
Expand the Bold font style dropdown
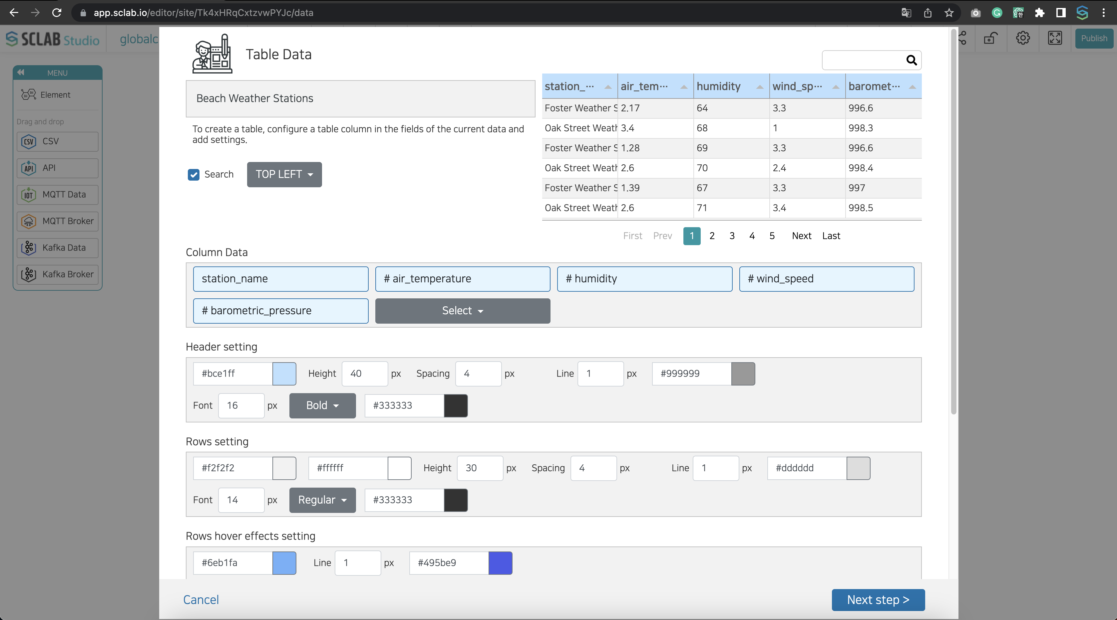click(322, 405)
